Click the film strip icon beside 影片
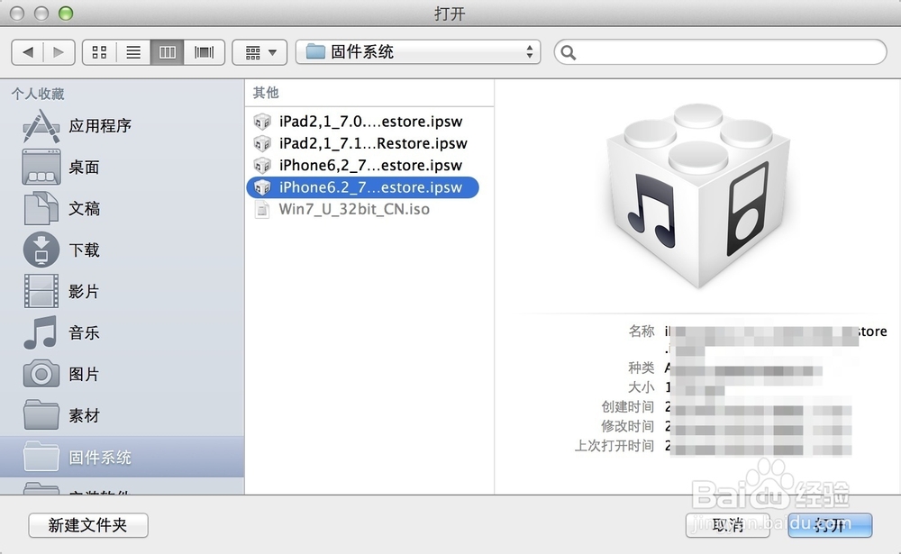 point(41,291)
